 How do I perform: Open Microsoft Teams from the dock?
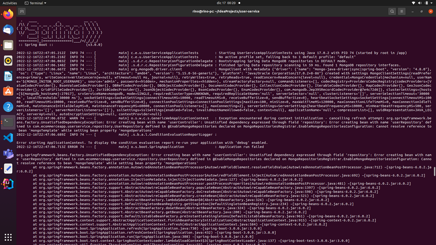[x=8, y=153]
